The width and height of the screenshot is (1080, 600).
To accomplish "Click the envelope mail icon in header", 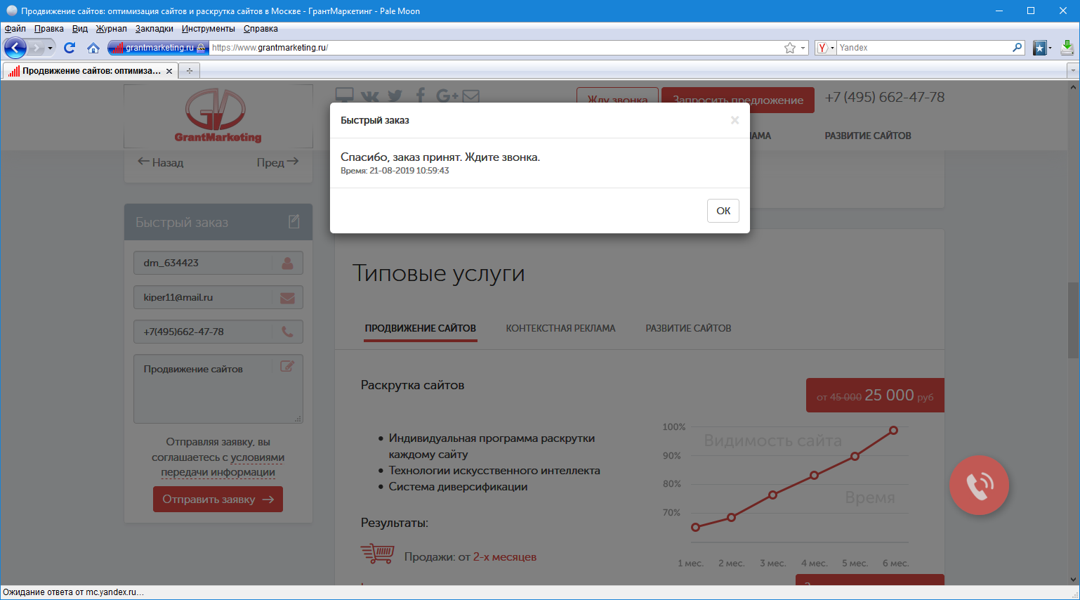I will click(x=470, y=96).
